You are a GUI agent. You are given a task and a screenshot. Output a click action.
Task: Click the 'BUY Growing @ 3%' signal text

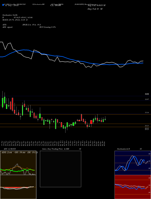point(47,27)
